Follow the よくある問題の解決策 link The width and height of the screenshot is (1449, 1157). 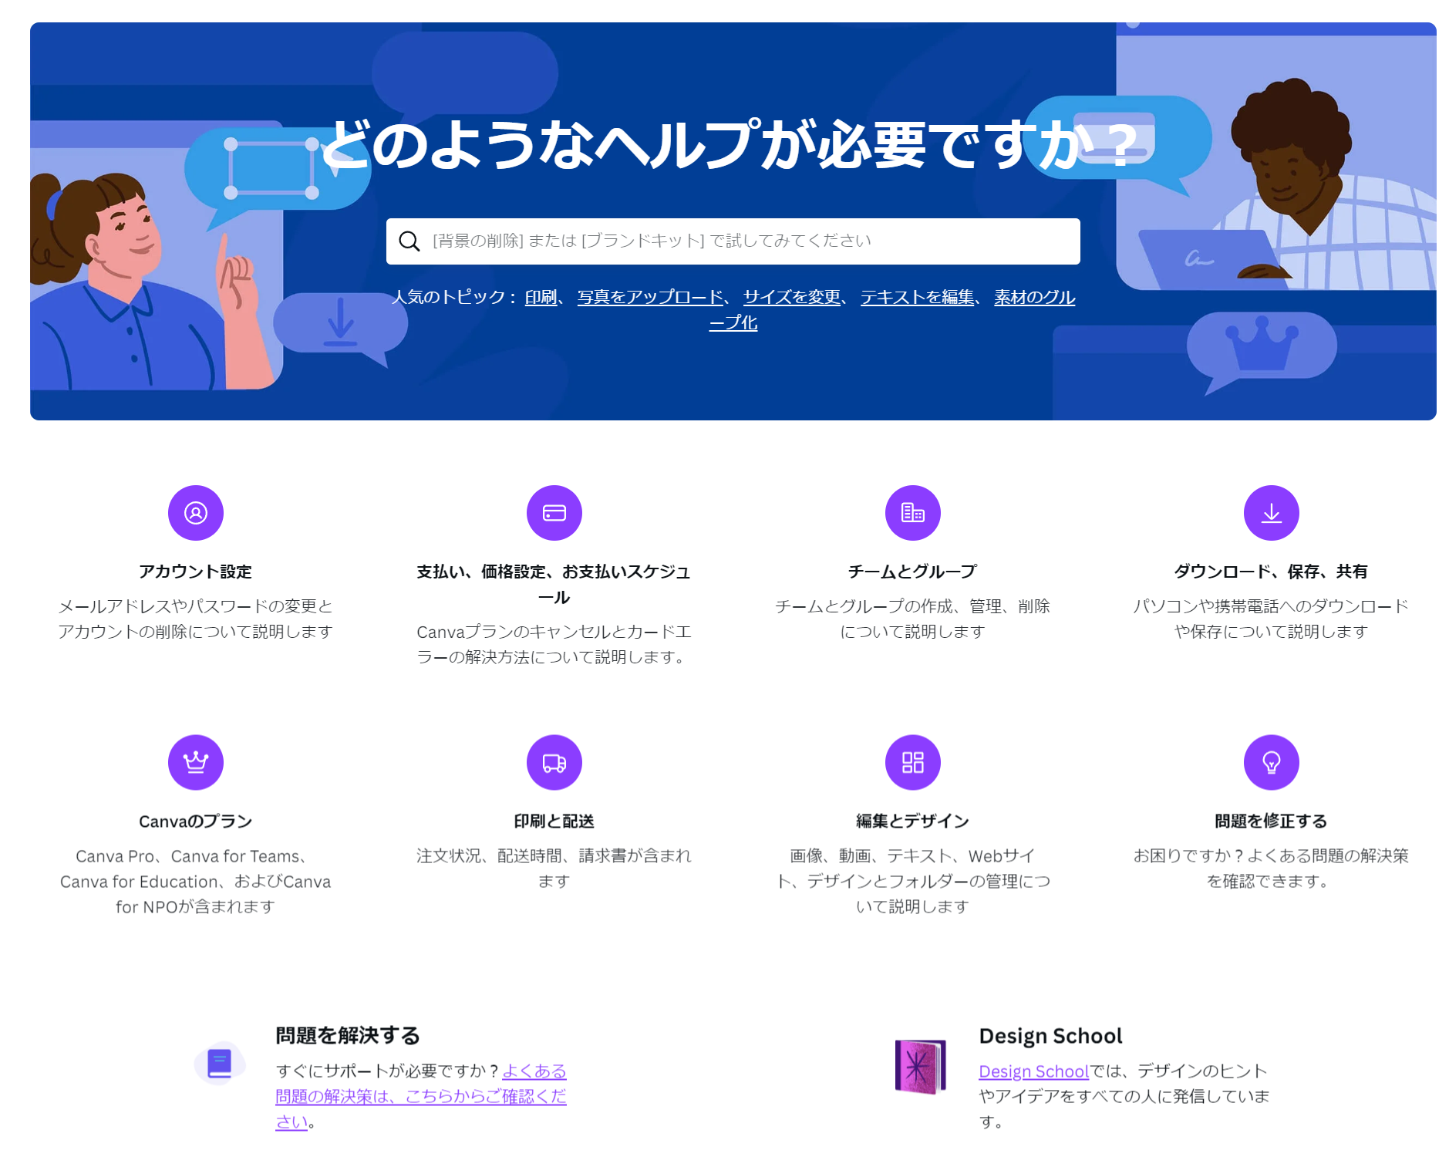(x=421, y=1096)
